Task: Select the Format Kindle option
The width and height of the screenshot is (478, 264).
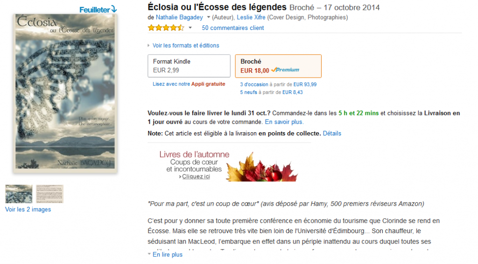Action: pos(189,66)
